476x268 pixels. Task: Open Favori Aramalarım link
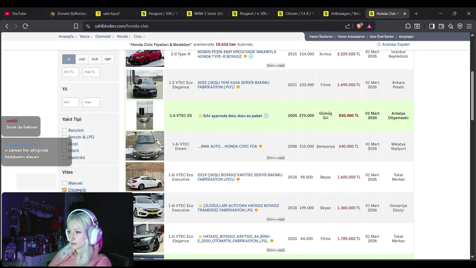point(351,36)
